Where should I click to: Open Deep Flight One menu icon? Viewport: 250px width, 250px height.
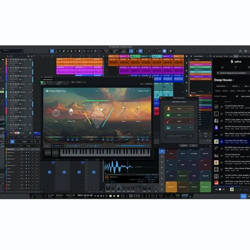(47, 91)
